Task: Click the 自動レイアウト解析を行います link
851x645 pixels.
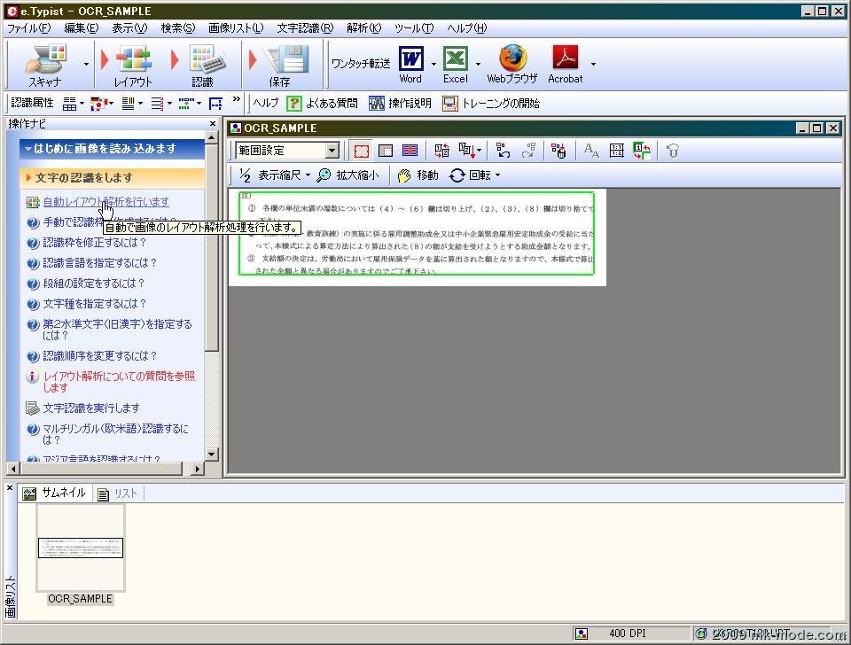Action: click(105, 202)
